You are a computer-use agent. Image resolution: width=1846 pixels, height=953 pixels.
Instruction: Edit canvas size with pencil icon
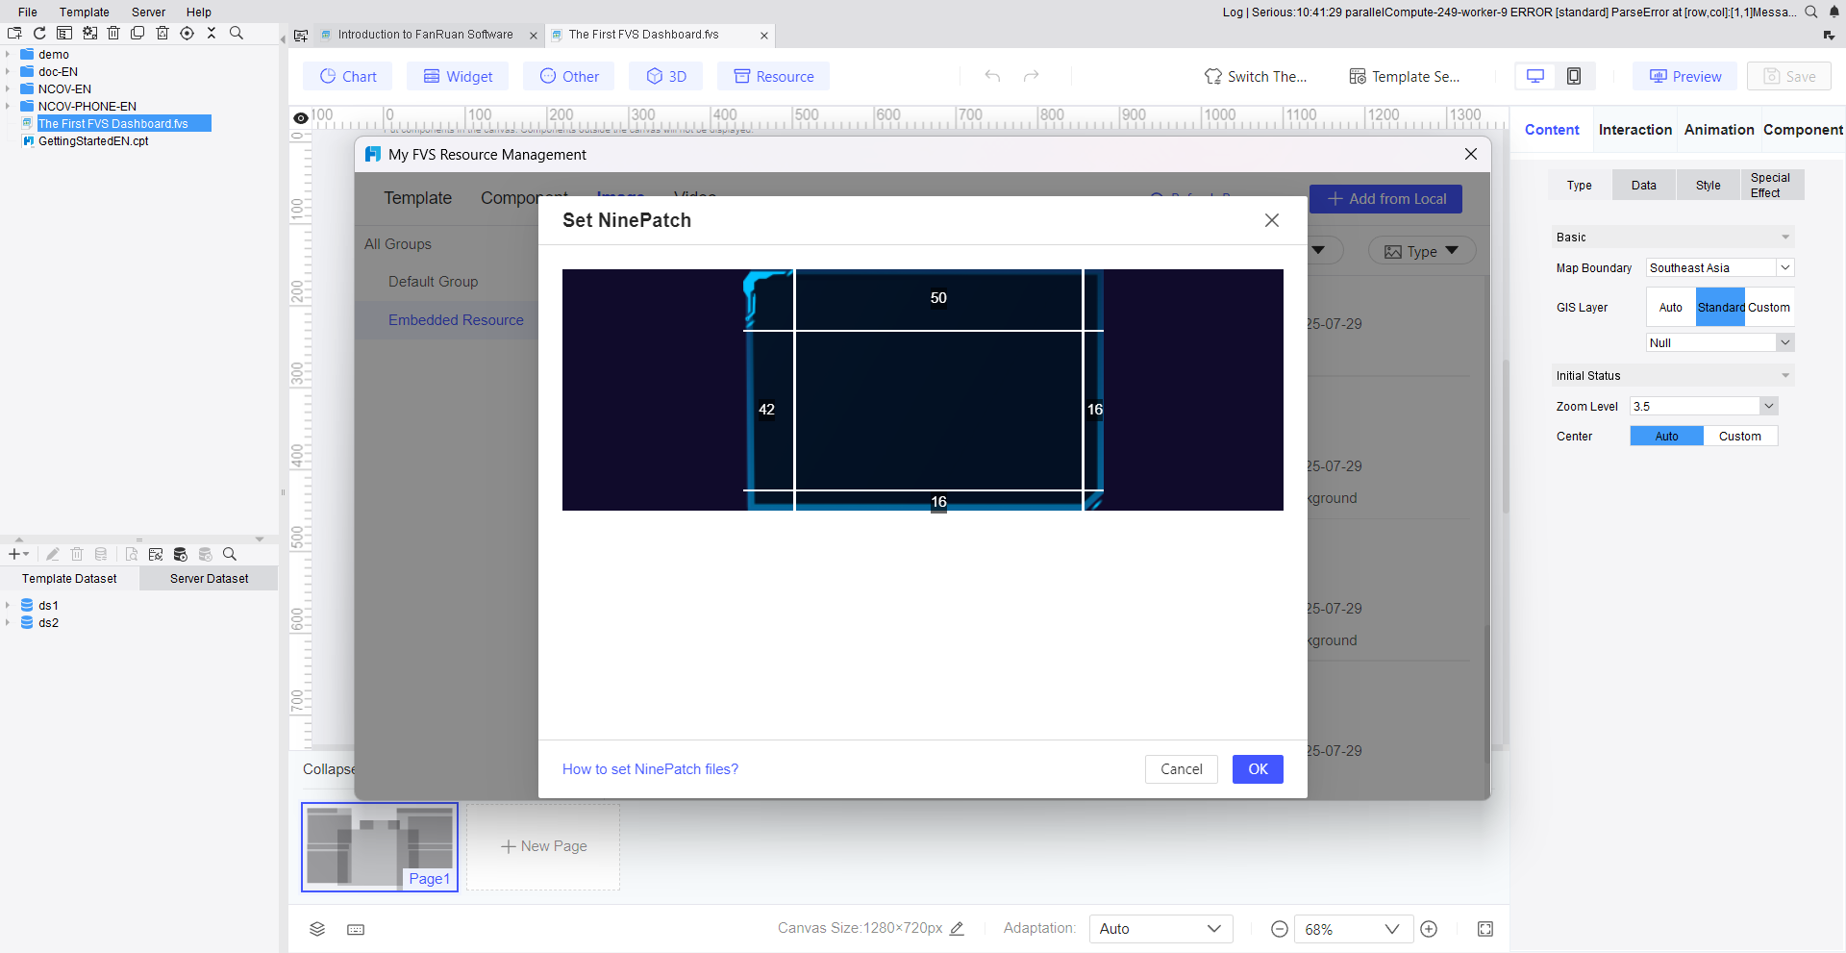(x=957, y=928)
